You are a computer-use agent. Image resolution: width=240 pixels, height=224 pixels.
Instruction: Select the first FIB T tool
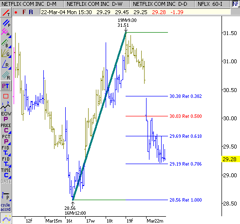(6, 151)
